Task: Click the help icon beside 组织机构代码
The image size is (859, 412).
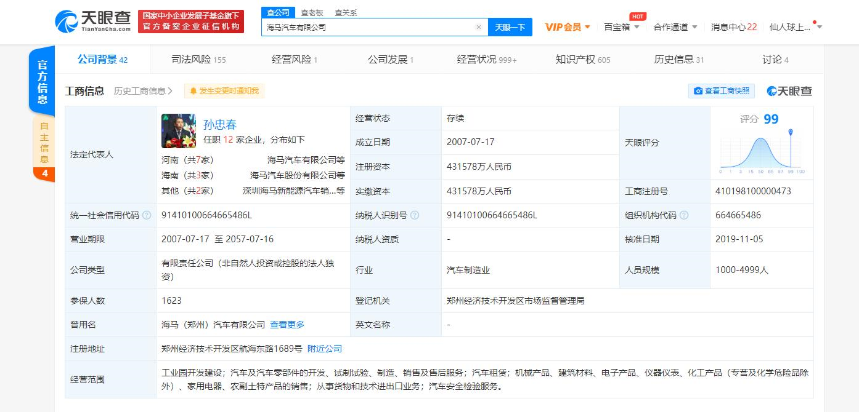Action: pos(684,215)
